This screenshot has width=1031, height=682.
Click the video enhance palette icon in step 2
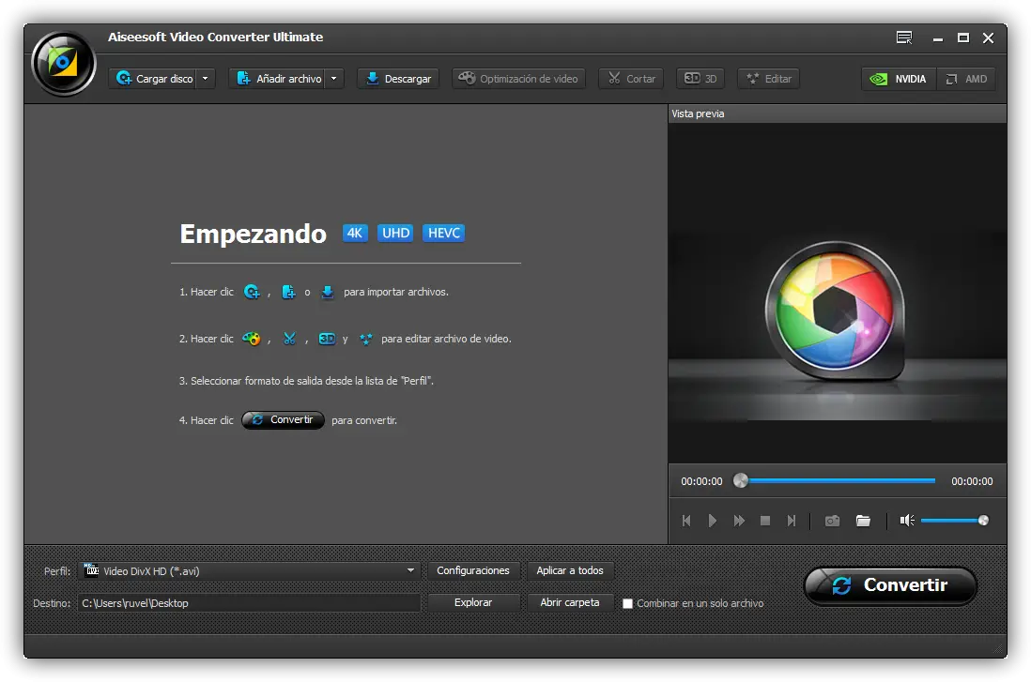[251, 339]
